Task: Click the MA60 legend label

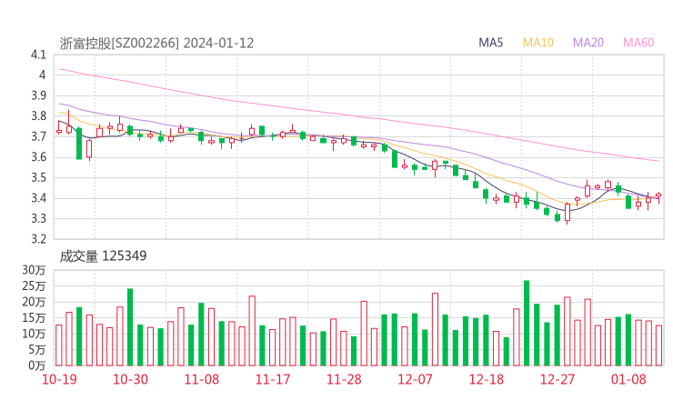Action: coord(638,43)
